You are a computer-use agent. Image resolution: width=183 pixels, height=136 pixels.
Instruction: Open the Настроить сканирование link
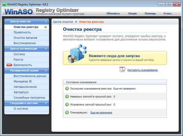(x=142, y=70)
